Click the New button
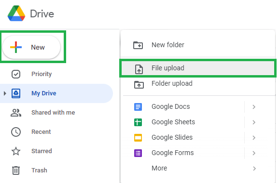Viewport: 279px width, 183px height. (x=31, y=47)
